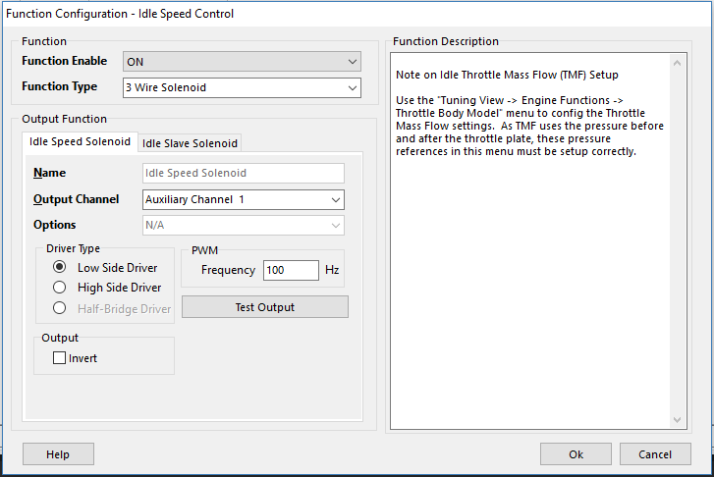Click scroll down arrow in Function Description
This screenshot has width=714, height=477.
[x=677, y=420]
